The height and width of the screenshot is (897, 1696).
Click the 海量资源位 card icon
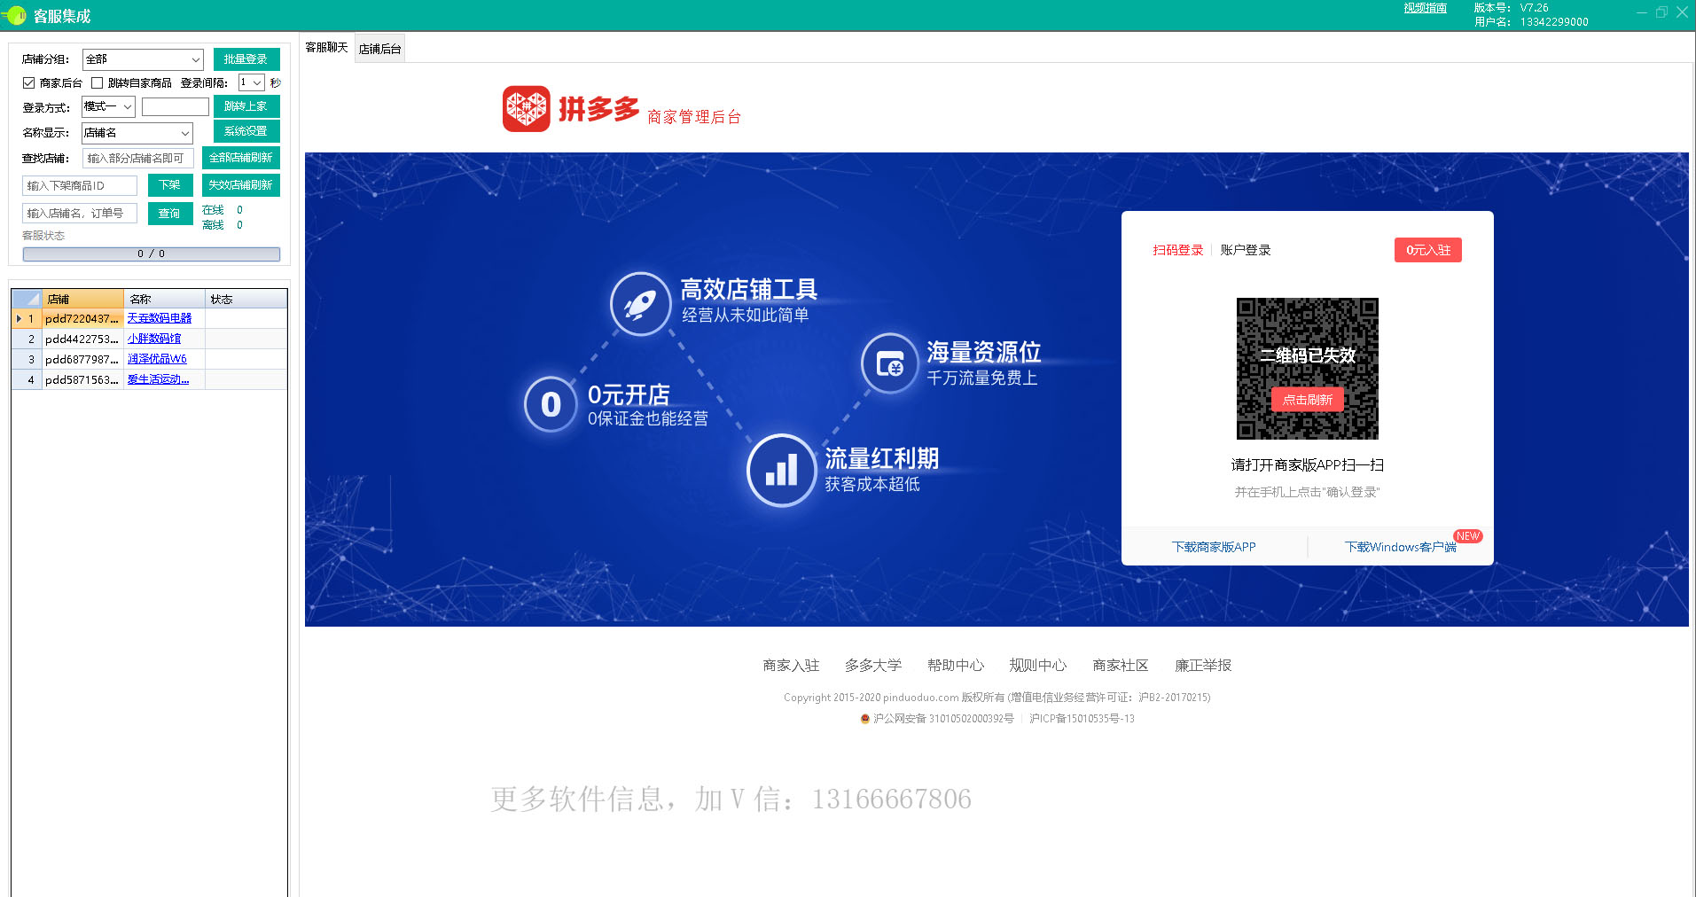coord(889,363)
